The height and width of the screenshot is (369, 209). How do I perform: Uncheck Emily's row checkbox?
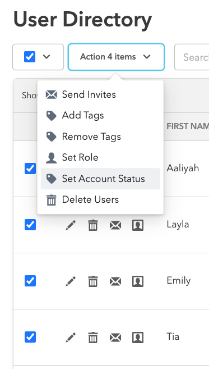[x=30, y=281]
